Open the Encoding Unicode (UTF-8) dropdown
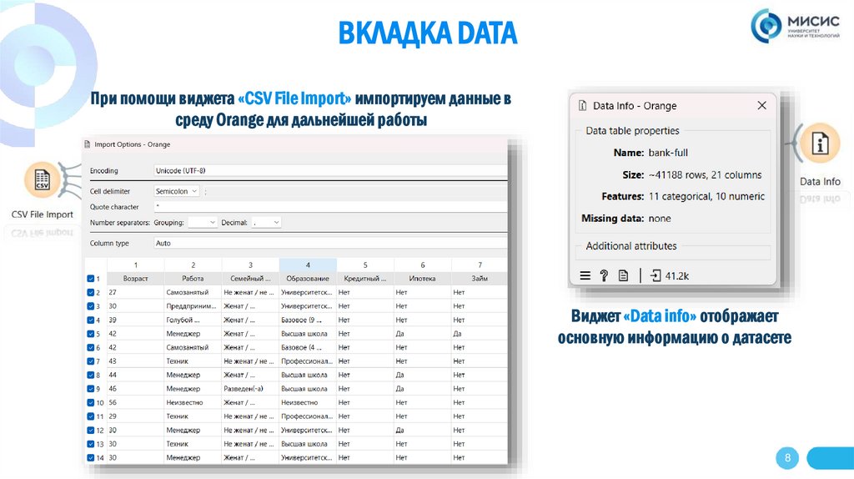 330,170
